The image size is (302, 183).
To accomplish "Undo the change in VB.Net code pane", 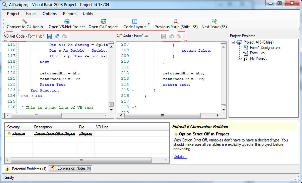I will tap(57, 36).
